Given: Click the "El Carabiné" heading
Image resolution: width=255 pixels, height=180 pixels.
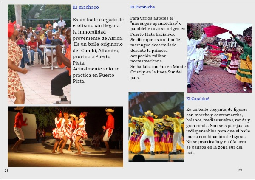Looking at the screenshot, I should coord(197,98).
